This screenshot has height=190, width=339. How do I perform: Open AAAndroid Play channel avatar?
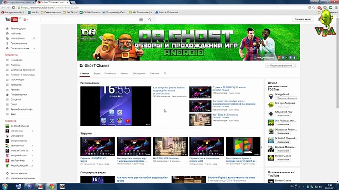pos(271,114)
